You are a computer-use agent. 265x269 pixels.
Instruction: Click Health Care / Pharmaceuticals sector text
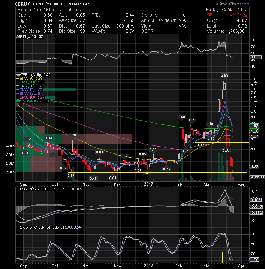coord(49,10)
